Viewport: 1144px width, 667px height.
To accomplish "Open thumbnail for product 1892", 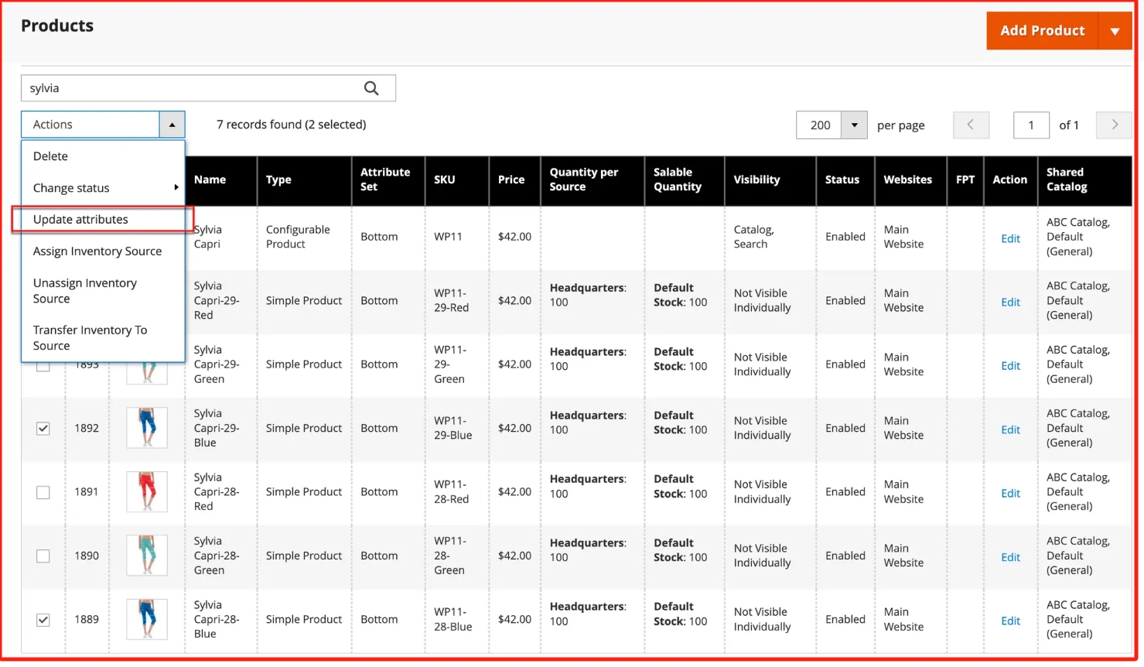I will (147, 428).
